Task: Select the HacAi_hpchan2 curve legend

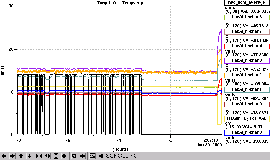Action: pos(247,75)
